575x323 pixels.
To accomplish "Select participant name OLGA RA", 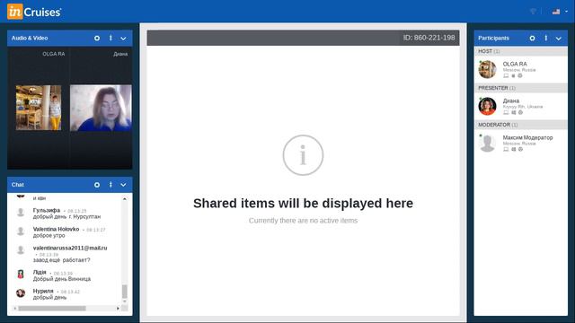I will pos(515,64).
